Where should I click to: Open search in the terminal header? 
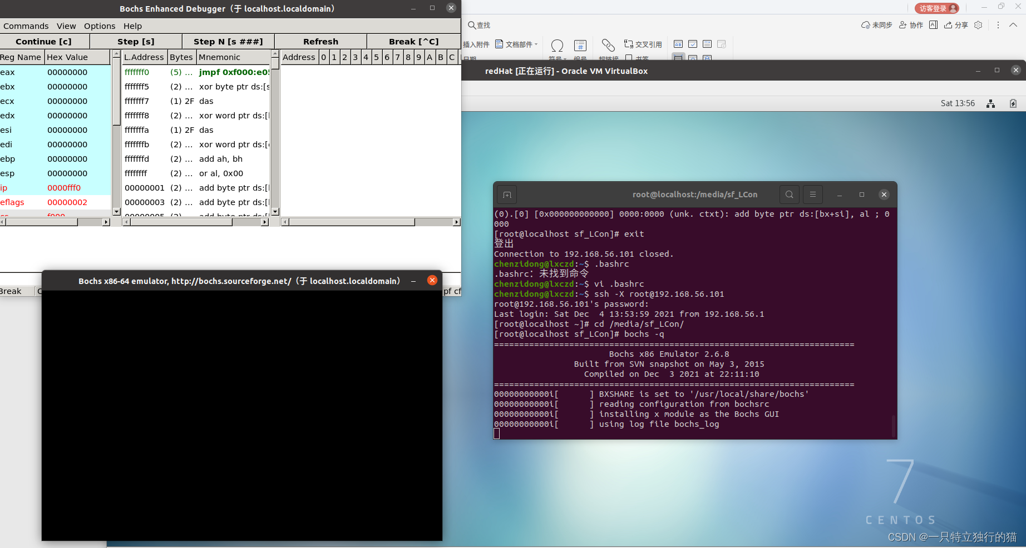point(789,195)
